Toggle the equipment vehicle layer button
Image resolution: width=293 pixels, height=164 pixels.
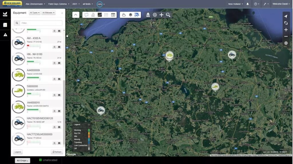(x=137, y=15)
